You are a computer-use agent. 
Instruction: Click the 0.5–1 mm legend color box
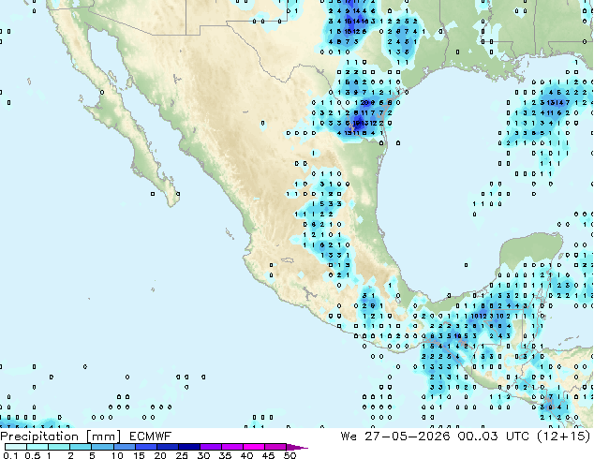pyautogui.click(x=37, y=447)
